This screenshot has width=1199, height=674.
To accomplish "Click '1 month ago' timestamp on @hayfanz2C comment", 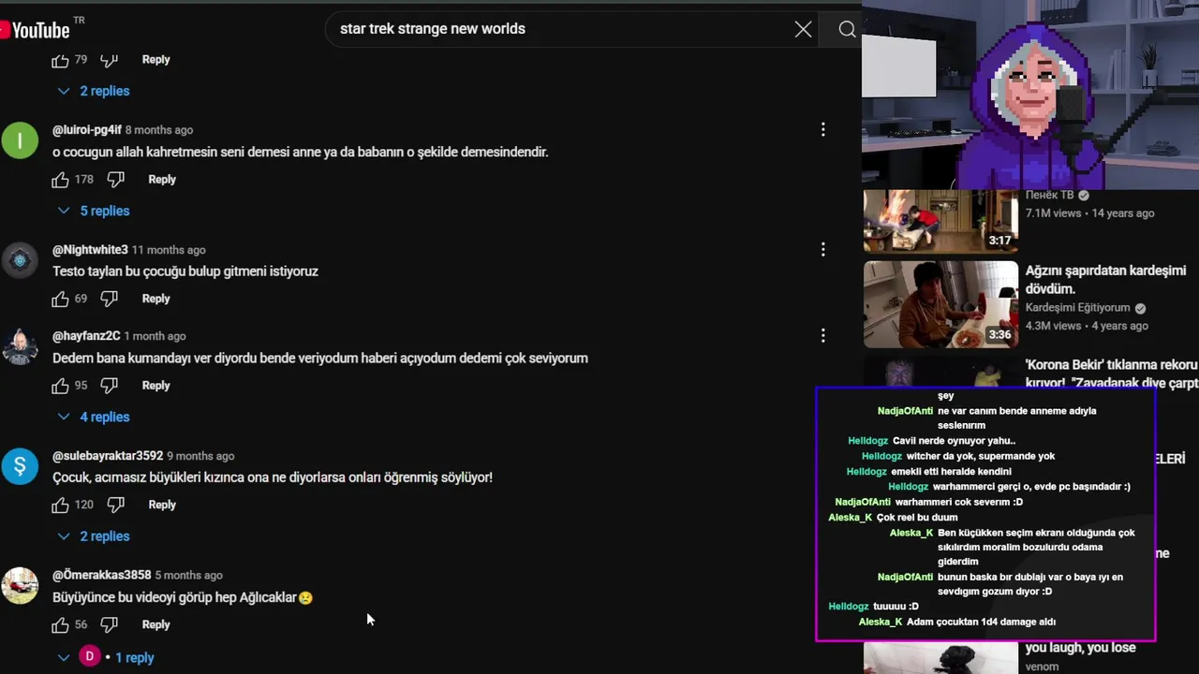I will coord(155,336).
